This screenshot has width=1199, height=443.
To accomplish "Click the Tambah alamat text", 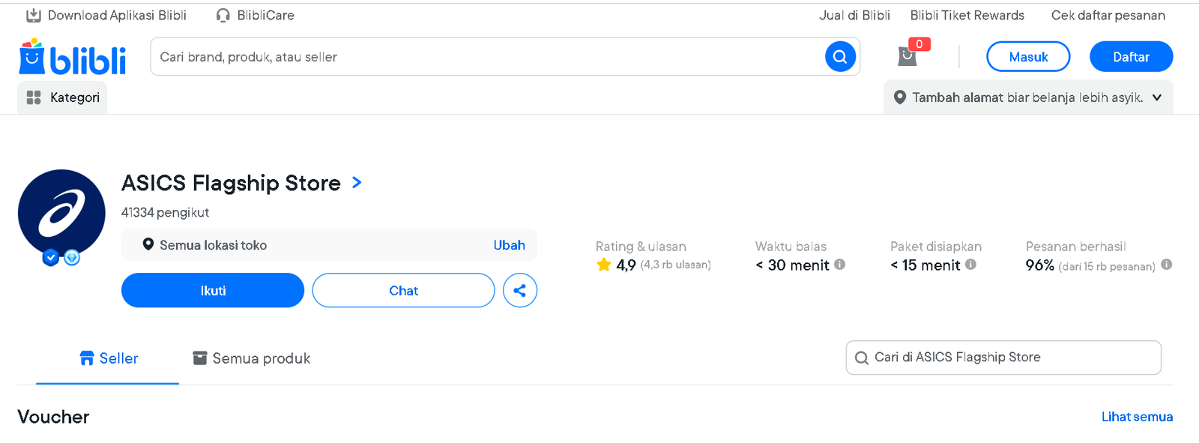I will (x=958, y=97).
